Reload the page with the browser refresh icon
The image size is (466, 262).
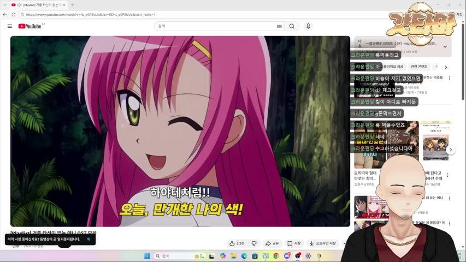click(x=13, y=14)
